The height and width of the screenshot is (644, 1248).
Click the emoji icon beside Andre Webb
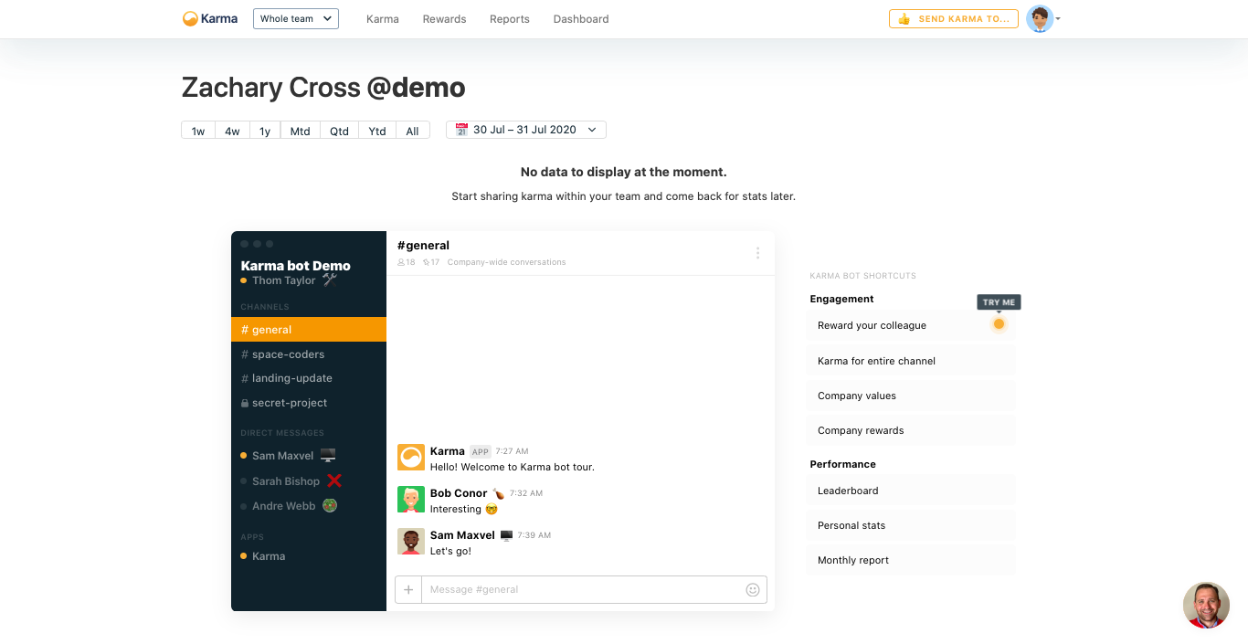click(x=330, y=505)
